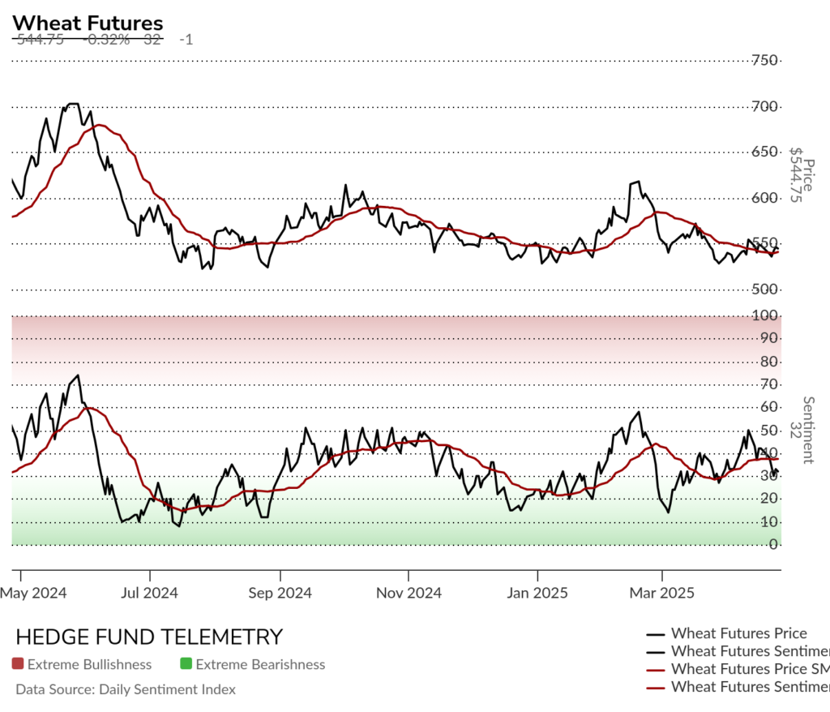Click the Data Source: Daily Sentiment Index text
The height and width of the screenshot is (712, 830).
point(126,689)
